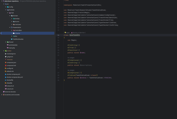Click the External Libraries icon
The width and height of the screenshot is (177, 119).
click(x=4, y=92)
